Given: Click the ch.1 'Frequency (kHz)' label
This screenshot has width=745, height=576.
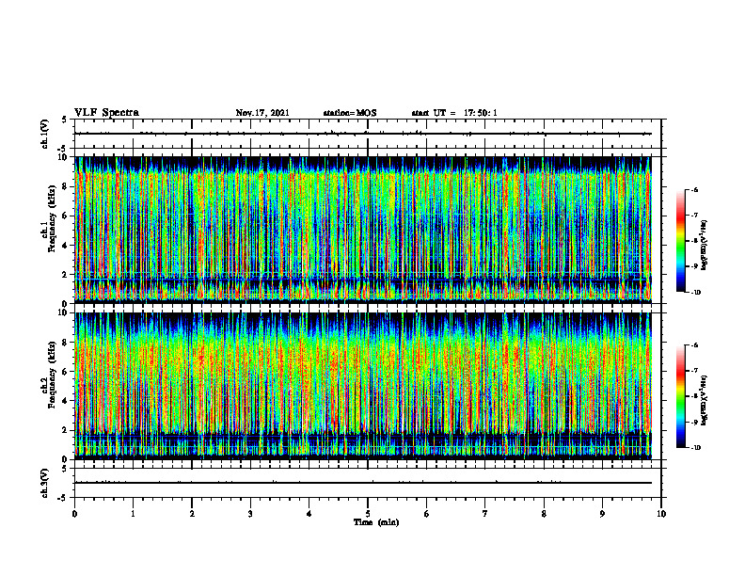Looking at the screenshot, I should 52,220.
